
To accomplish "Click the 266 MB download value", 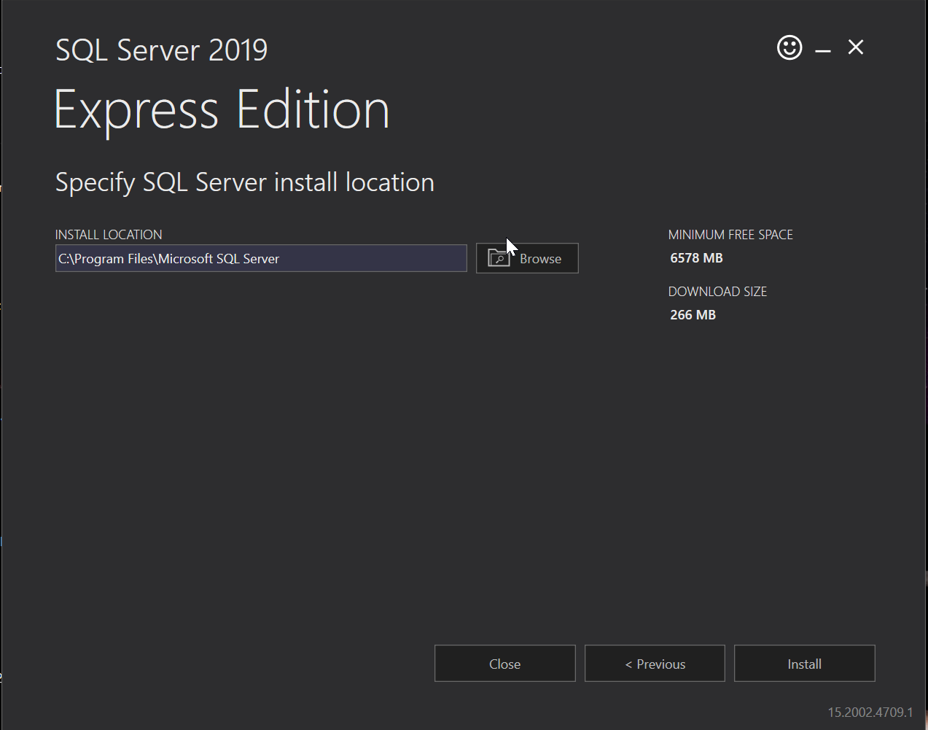I will 693,315.
